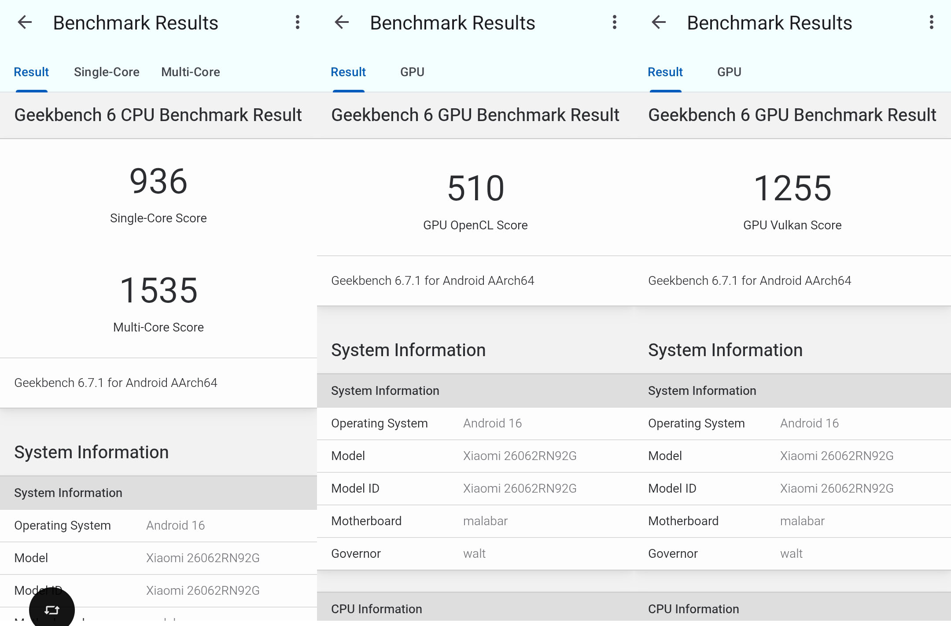Image resolution: width=951 pixels, height=626 pixels.
Task: Click Motherboard value 'malabar' in OpenCL panel
Action: pyautogui.click(x=486, y=521)
